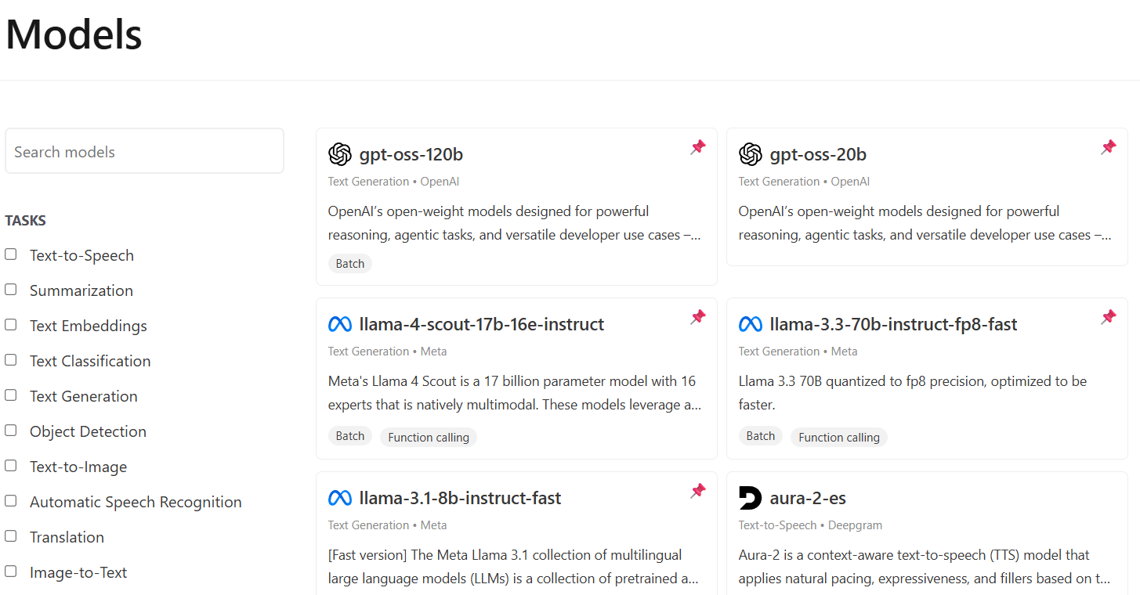Click the pin icon on llama-3.1-8b-instruct-fast card
The width and height of the screenshot is (1140, 595).
[x=697, y=491]
